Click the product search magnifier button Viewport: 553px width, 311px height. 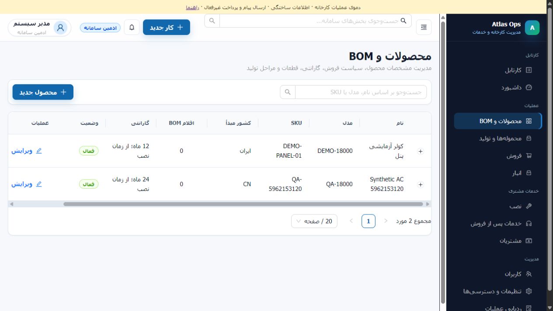[x=288, y=92]
